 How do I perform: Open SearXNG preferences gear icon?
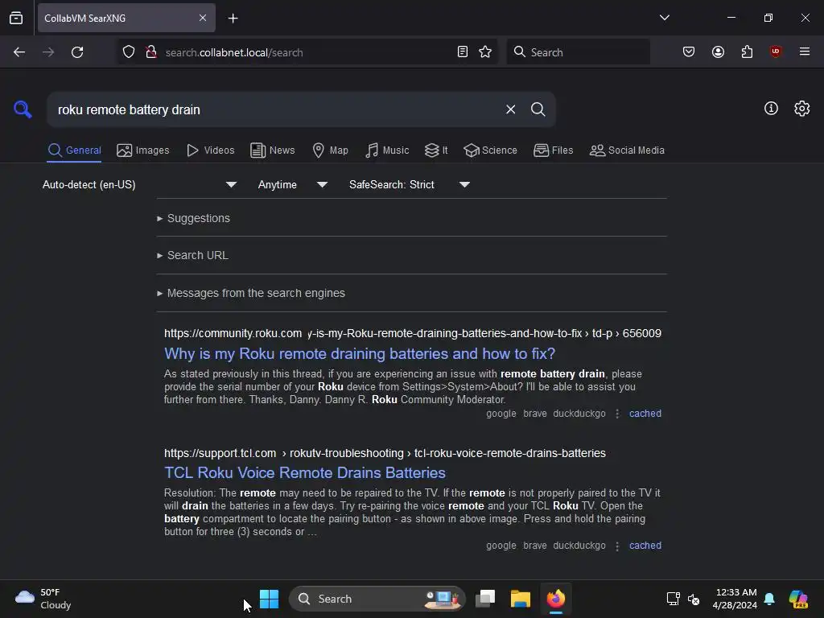[x=802, y=109]
